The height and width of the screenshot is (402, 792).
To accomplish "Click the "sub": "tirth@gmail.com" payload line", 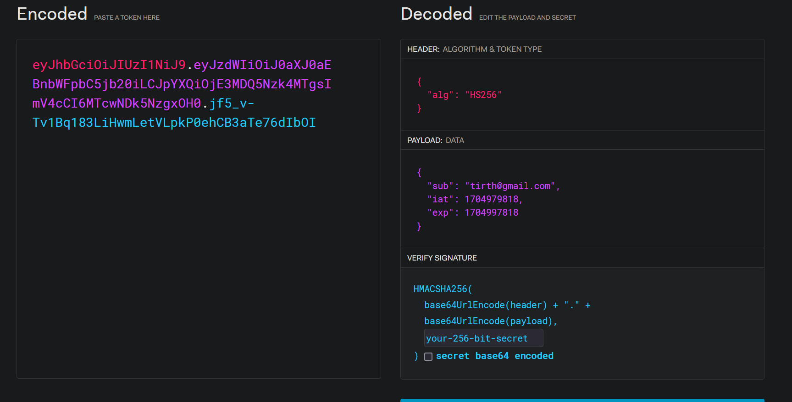I will 493,186.
